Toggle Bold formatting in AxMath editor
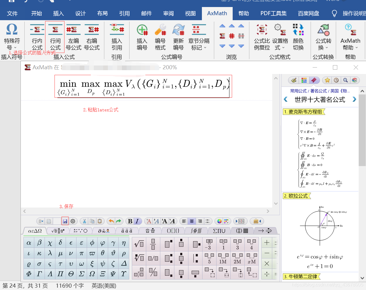Viewport: 366px width, 290px height. tap(130, 221)
